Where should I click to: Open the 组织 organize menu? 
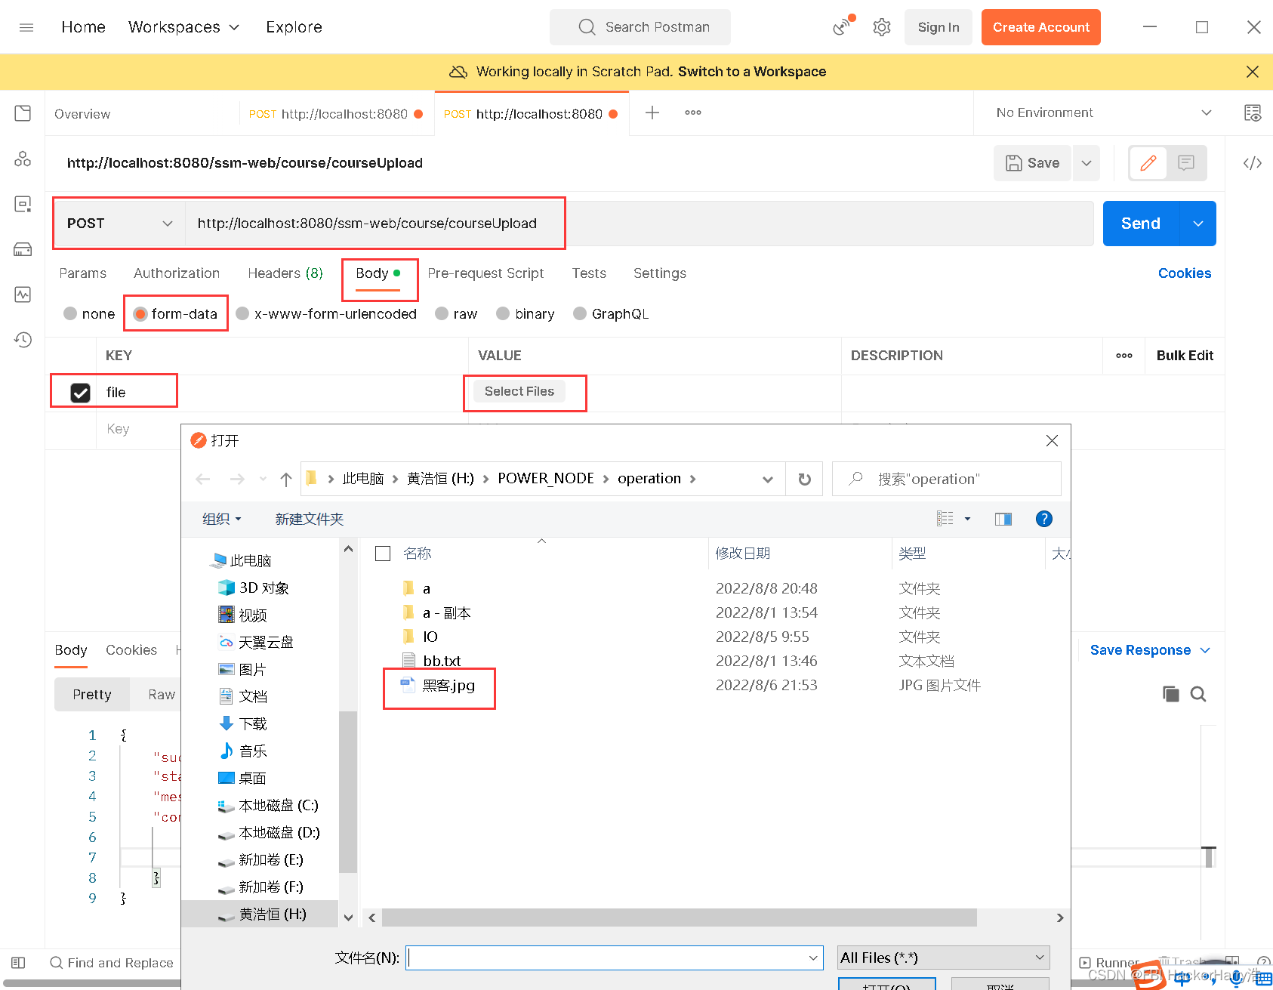pyautogui.click(x=222, y=519)
